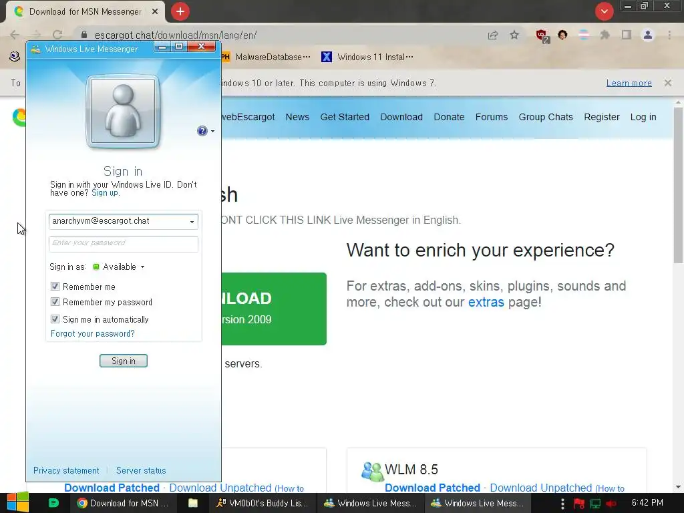Image resolution: width=684 pixels, height=513 pixels.
Task: Open the uBlock Origin extension icon
Action: coord(542,36)
